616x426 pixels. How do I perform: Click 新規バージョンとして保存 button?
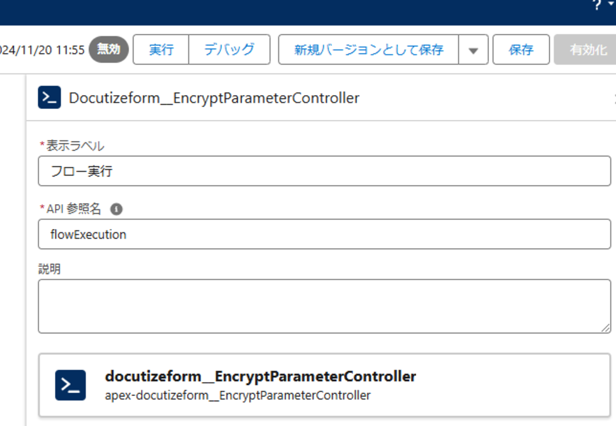(368, 50)
